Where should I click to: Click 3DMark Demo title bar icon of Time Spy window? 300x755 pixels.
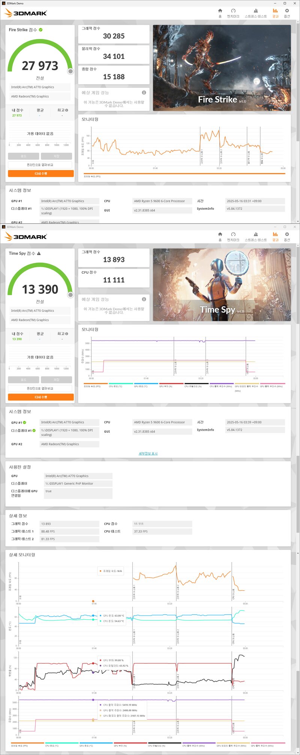[3, 227]
